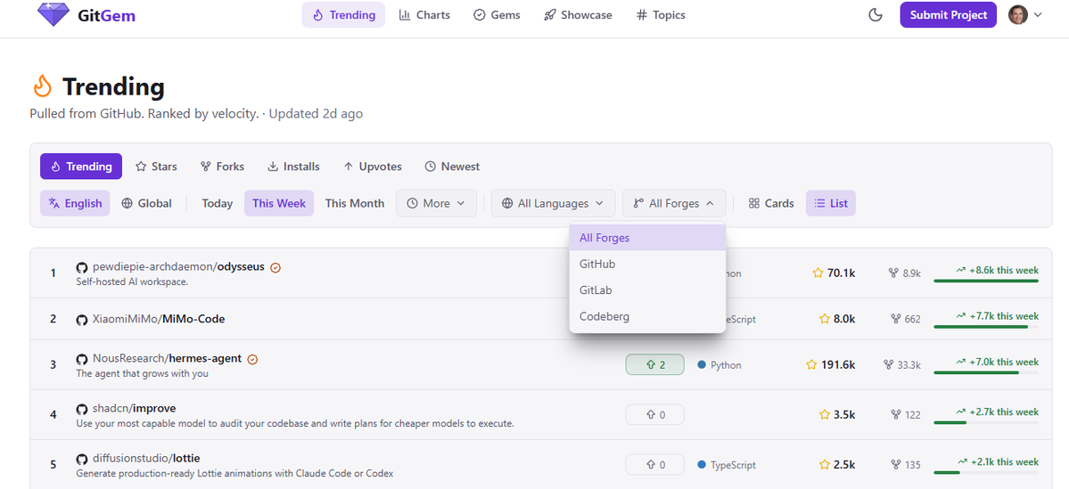Click fork icon showing 135
This screenshot has height=489, width=1069.
coord(896,464)
